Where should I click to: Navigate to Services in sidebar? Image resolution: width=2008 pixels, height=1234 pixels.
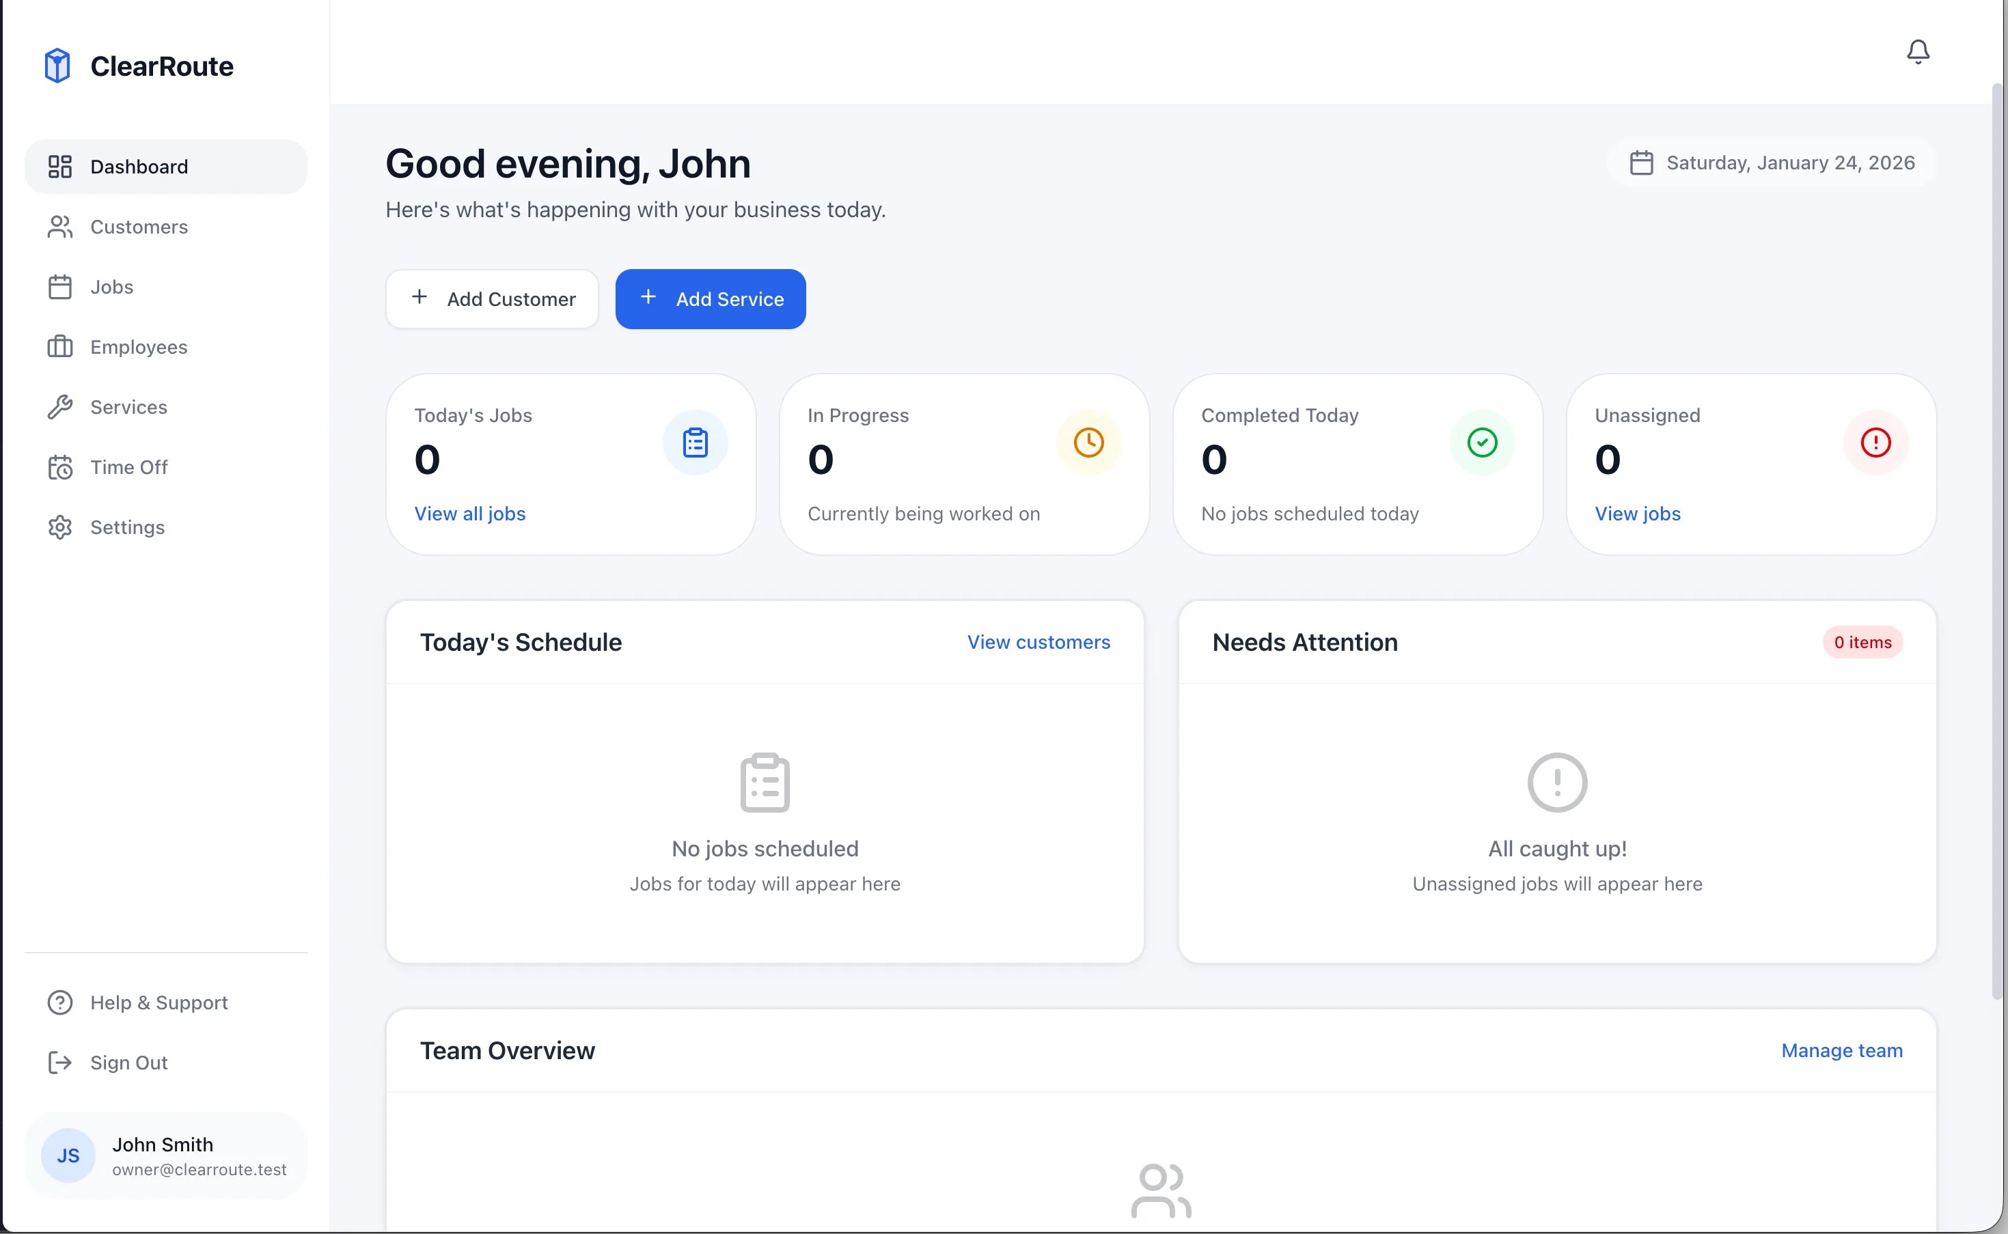pos(128,407)
